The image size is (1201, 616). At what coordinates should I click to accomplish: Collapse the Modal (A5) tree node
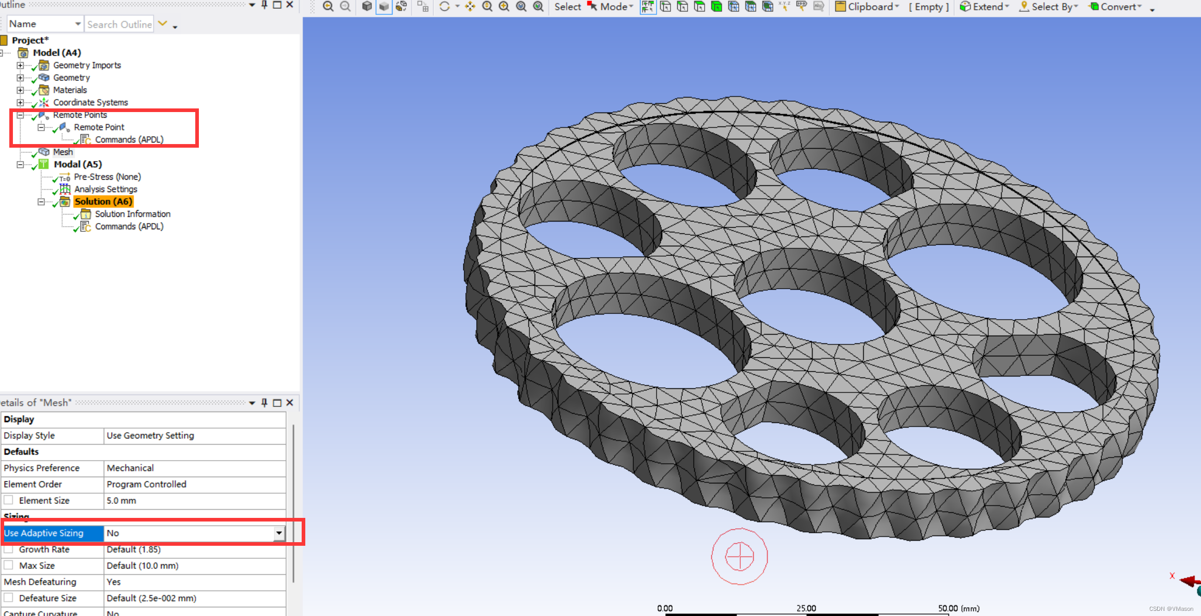20,165
